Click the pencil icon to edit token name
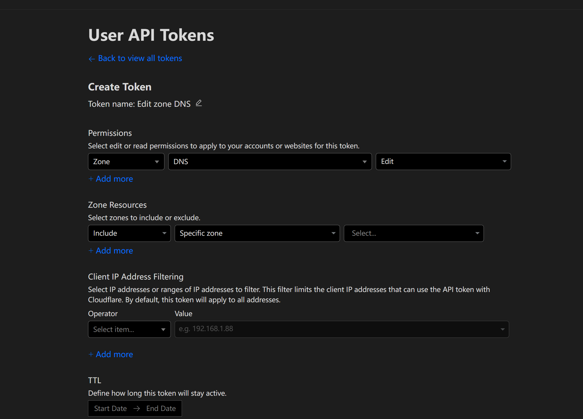Image resolution: width=583 pixels, height=419 pixels. point(199,103)
